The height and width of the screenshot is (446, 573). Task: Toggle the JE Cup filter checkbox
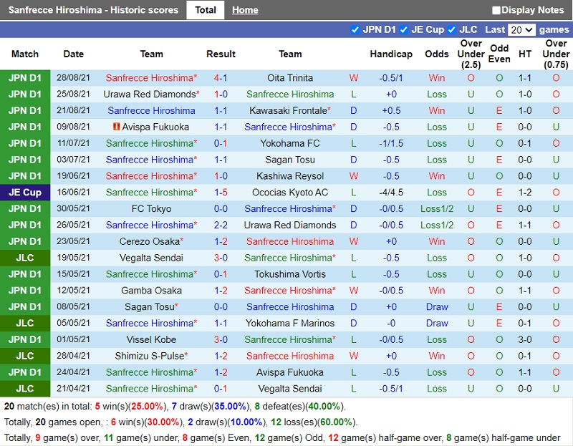click(x=404, y=30)
